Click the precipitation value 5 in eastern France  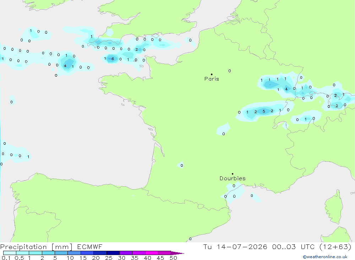click(x=264, y=111)
